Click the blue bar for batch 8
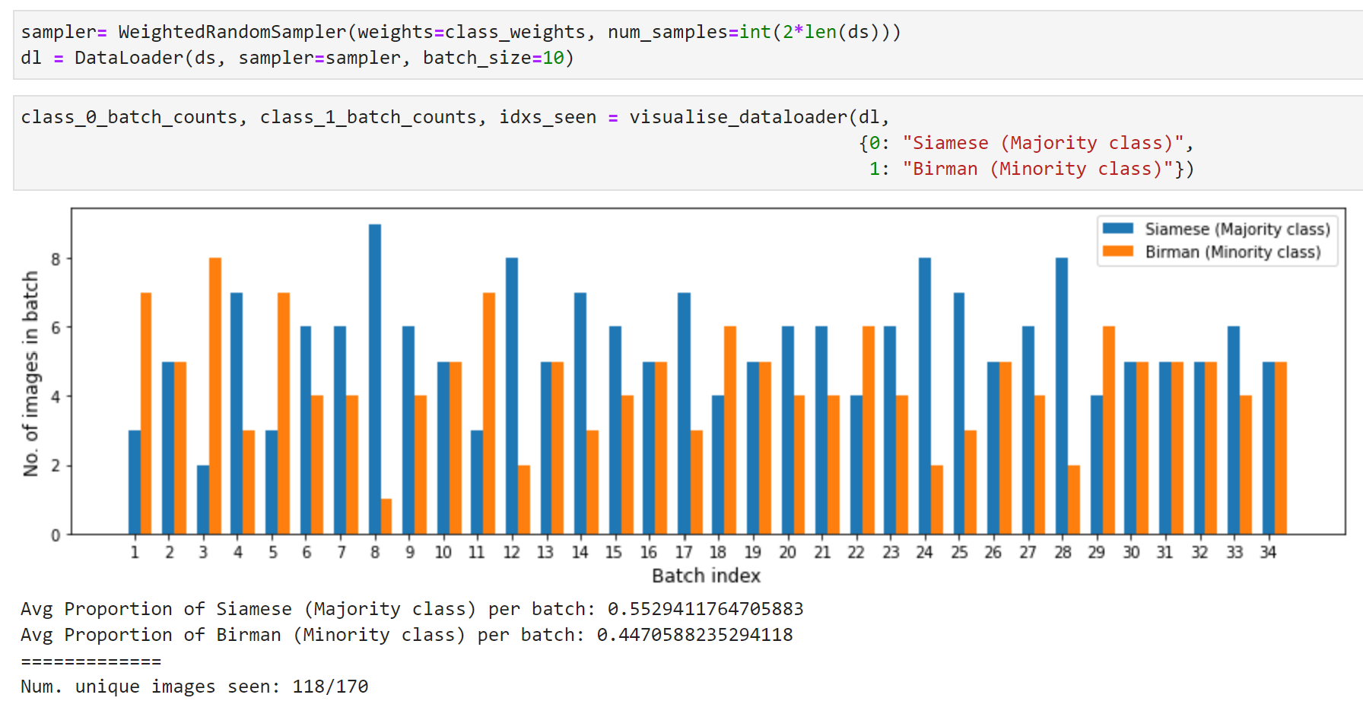This screenshot has width=1363, height=701. coord(375,379)
